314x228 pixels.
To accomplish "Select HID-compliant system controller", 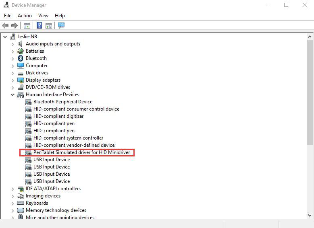I will click(68, 138).
